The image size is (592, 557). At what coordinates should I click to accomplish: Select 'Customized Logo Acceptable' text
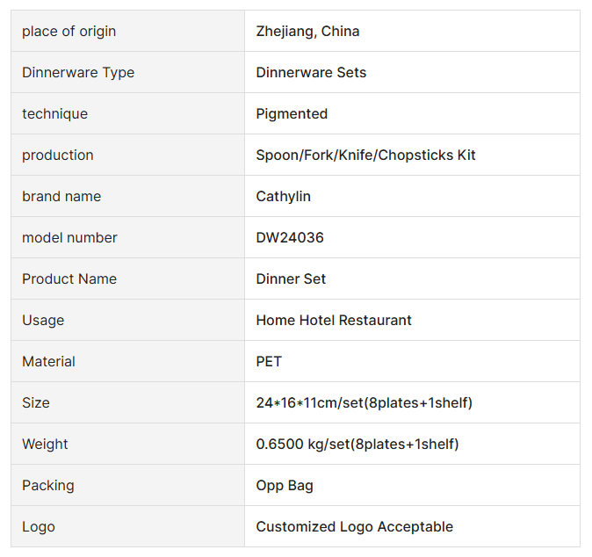point(354,527)
